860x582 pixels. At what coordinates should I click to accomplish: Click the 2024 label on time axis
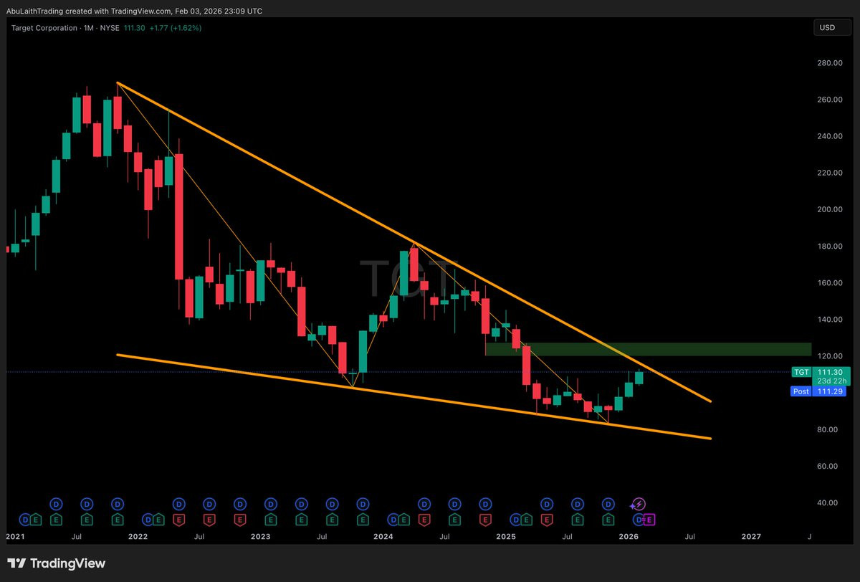[383, 536]
